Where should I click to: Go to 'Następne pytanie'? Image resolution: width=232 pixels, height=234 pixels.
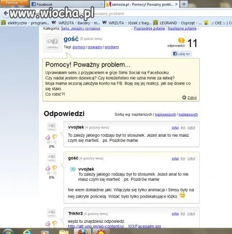point(182,28)
